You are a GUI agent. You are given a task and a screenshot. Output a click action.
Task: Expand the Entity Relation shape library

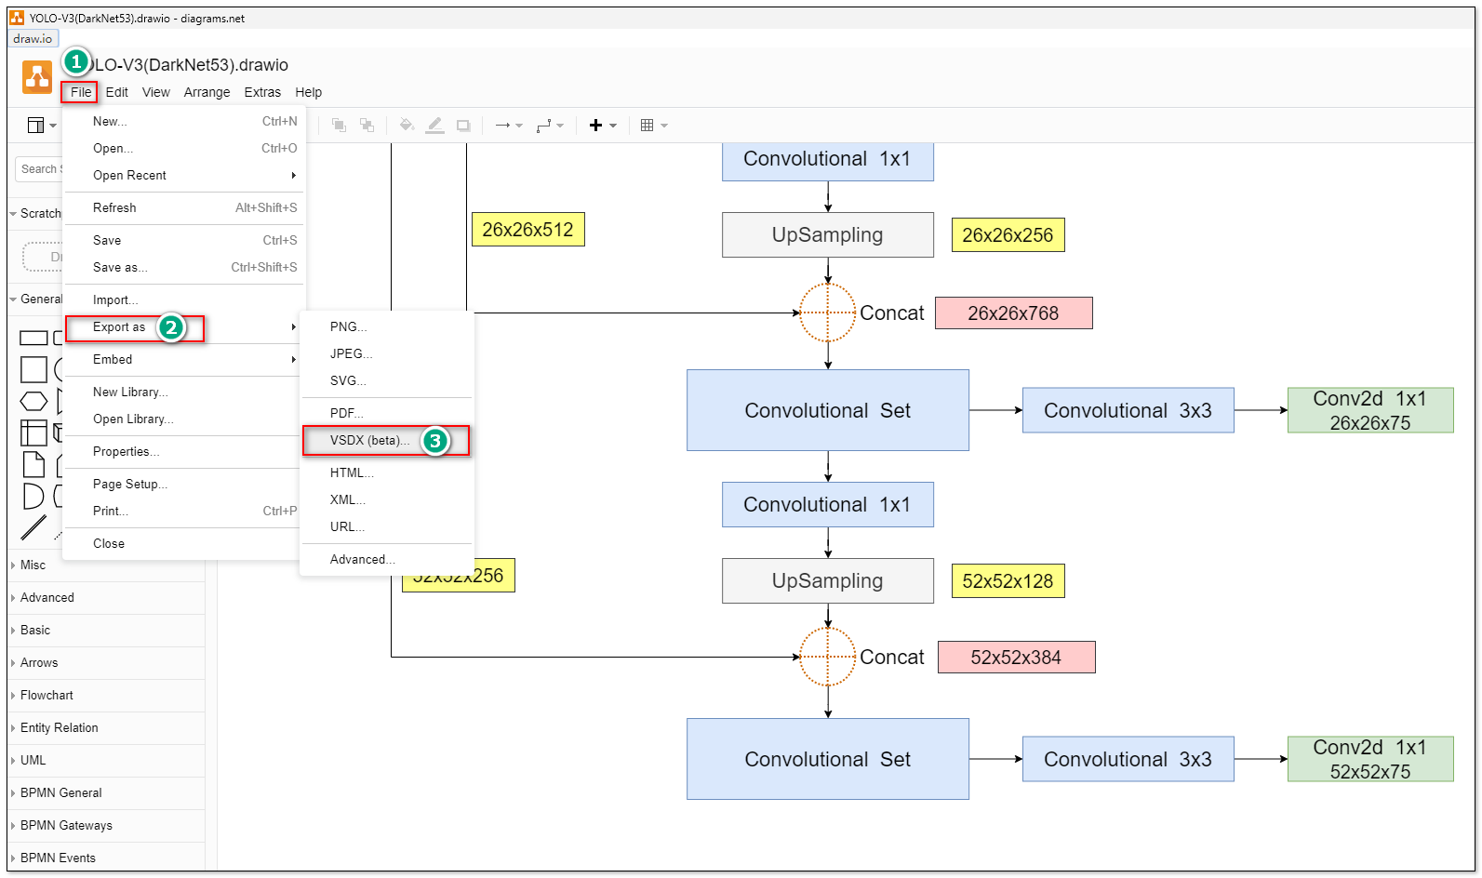[x=106, y=727]
